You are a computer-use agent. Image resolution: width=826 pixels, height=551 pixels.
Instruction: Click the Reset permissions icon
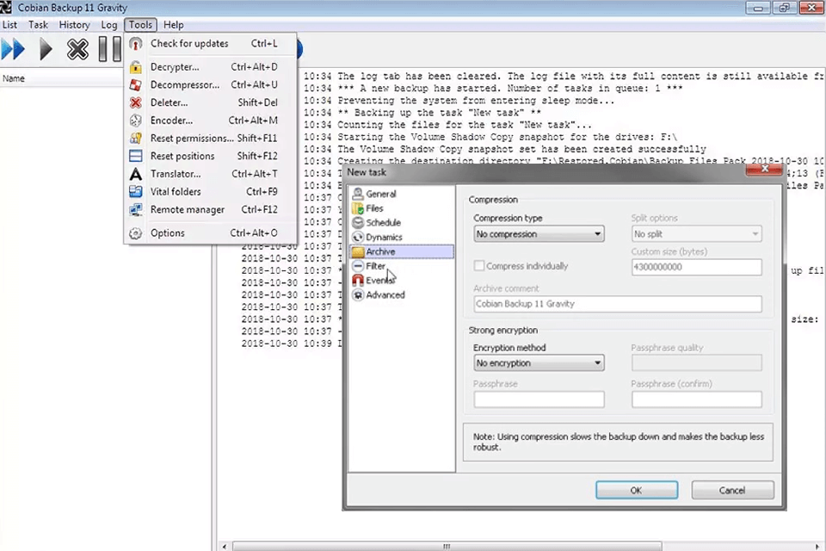pyautogui.click(x=135, y=138)
